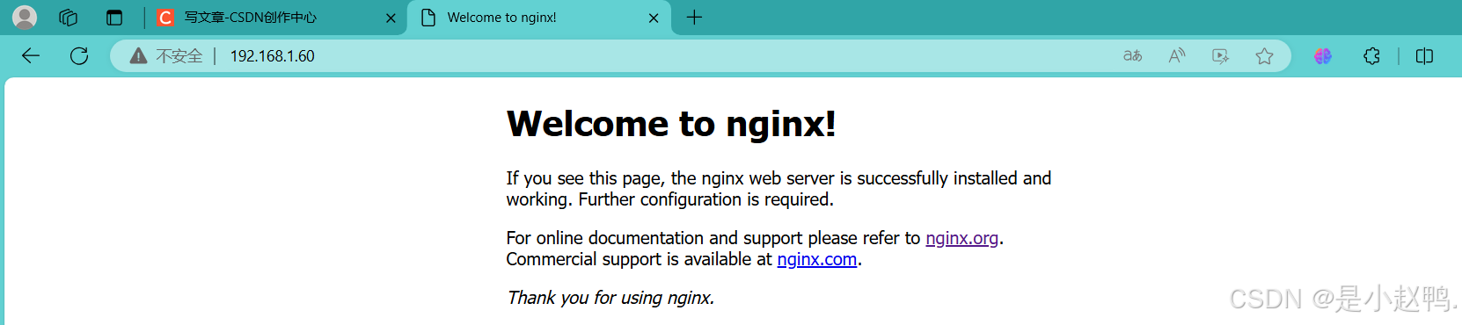Reload the current page
The width and height of the screenshot is (1462, 325).
click(79, 56)
